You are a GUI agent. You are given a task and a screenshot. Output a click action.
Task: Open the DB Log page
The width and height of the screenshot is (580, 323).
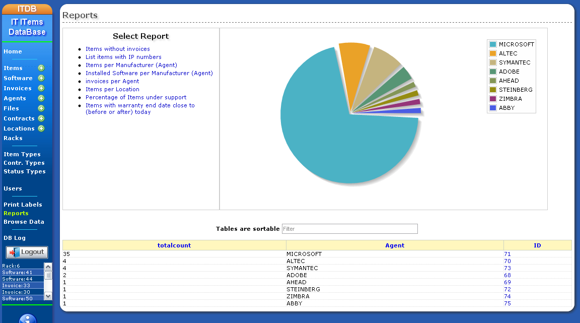tap(15, 238)
